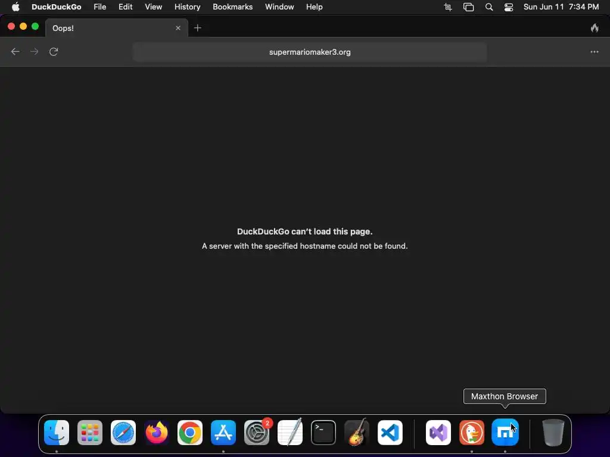The width and height of the screenshot is (610, 457).
Task: Open Finder from the Dock
Action: point(57,433)
